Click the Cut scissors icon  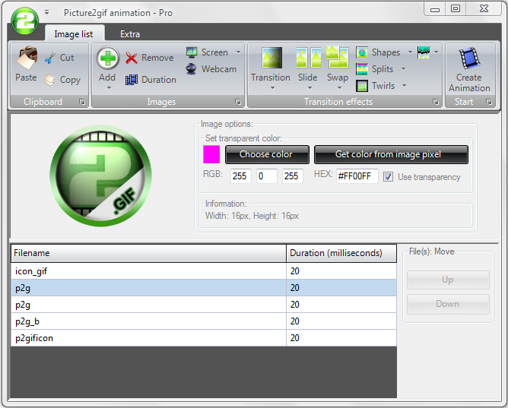coord(50,58)
